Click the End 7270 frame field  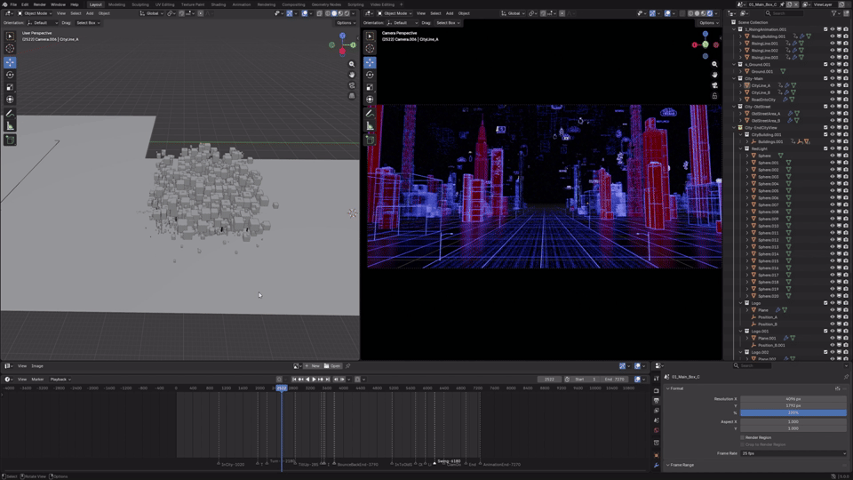tap(614, 380)
